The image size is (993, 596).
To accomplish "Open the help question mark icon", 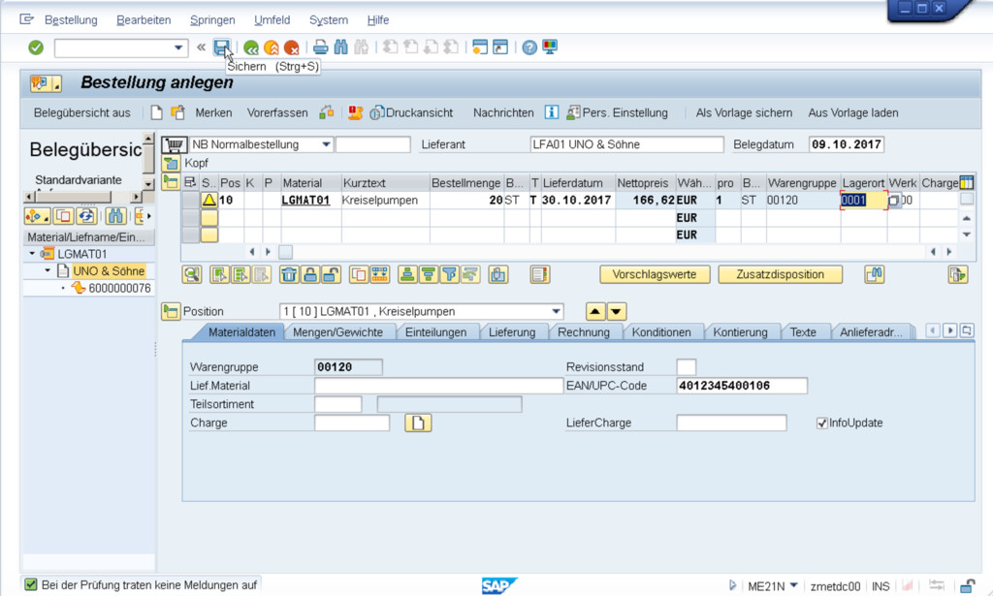I will (529, 47).
